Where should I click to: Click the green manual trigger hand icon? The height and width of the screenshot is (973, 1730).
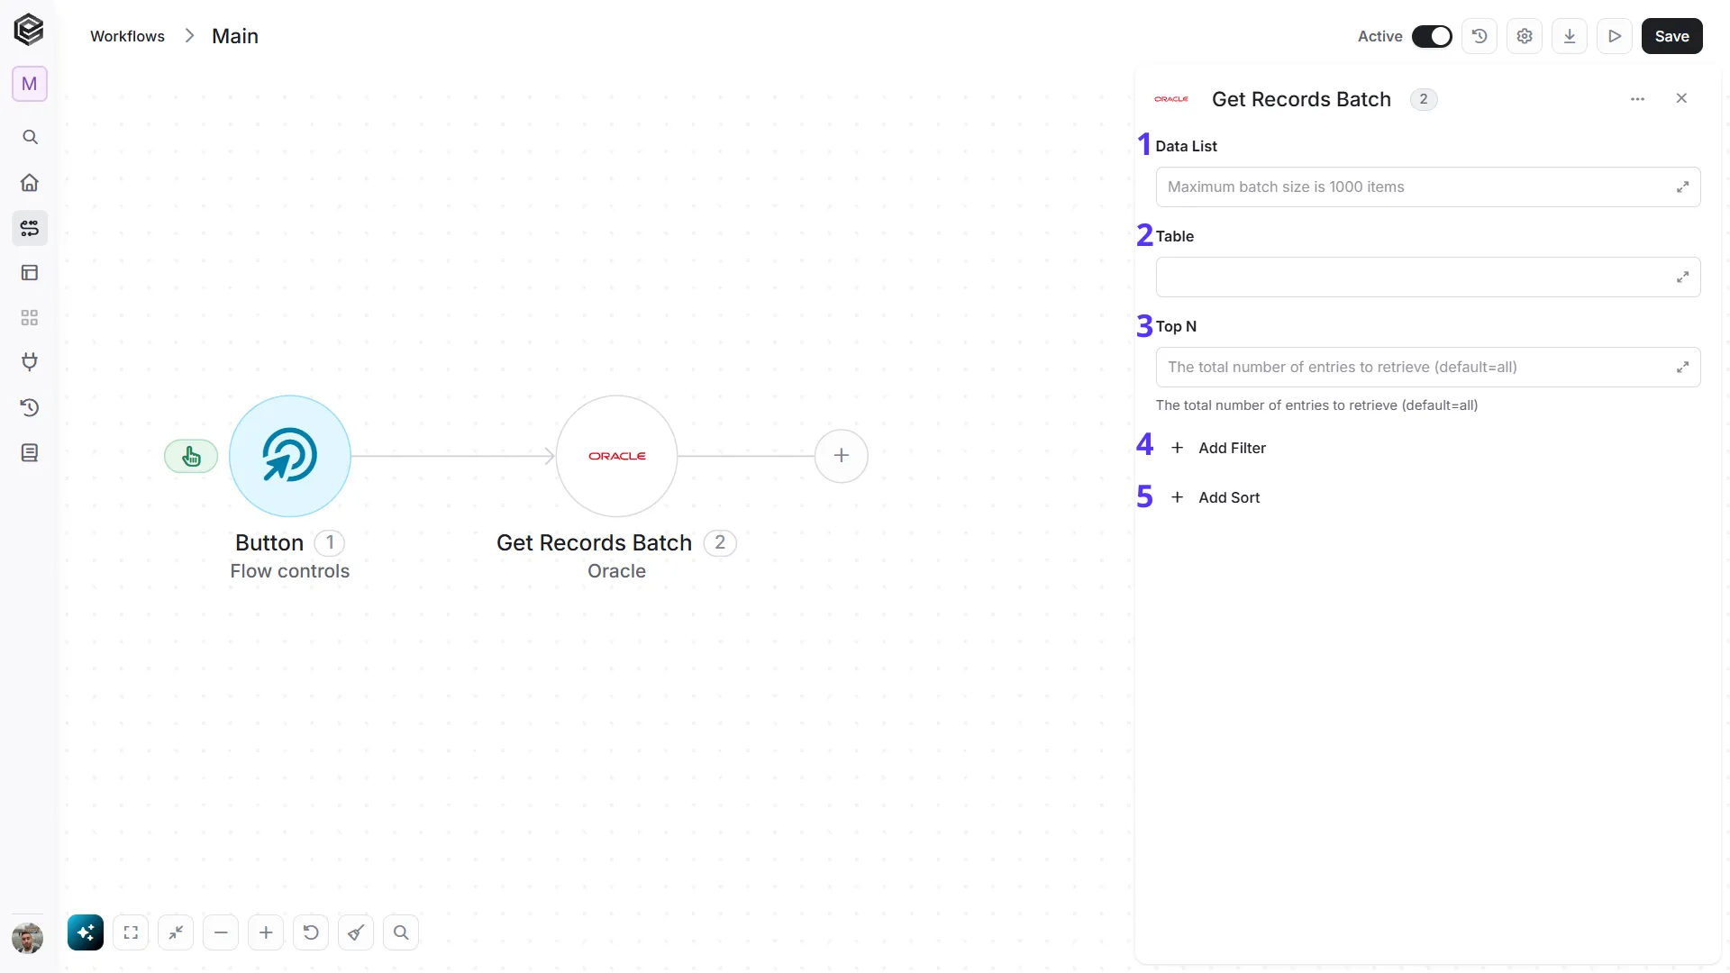(x=191, y=456)
